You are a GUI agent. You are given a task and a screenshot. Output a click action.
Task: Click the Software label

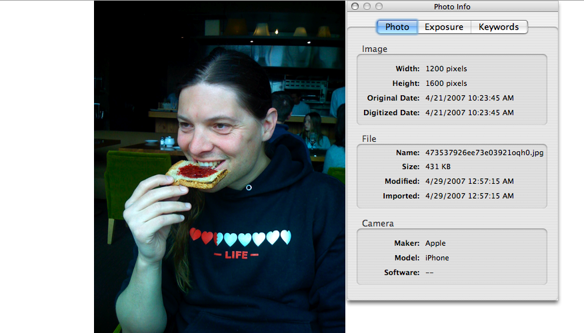click(402, 272)
